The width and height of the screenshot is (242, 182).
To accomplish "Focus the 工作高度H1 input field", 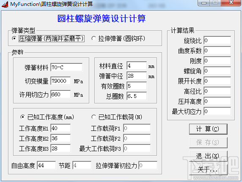I will coord(60,128).
